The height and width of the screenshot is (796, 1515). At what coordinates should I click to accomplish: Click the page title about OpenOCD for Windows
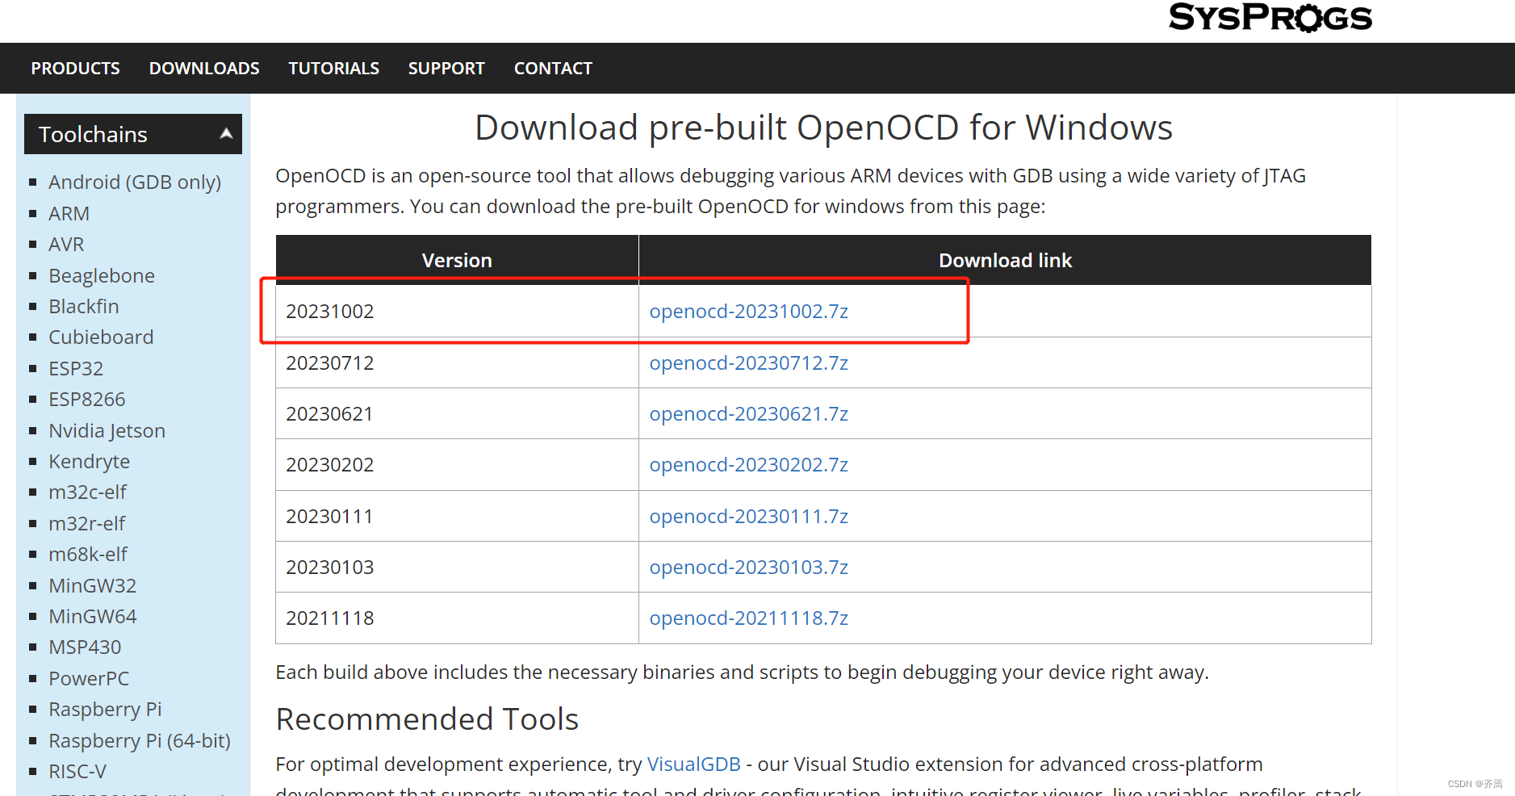click(x=823, y=128)
